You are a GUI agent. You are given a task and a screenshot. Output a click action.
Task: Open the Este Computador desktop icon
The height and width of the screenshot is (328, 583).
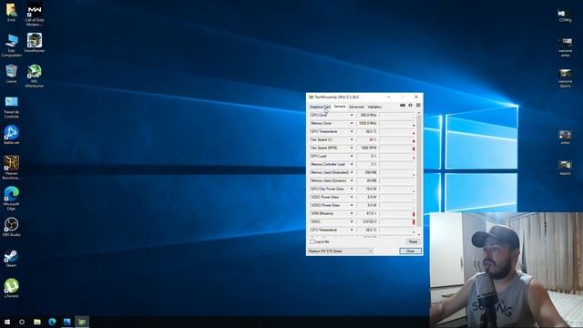(11, 45)
